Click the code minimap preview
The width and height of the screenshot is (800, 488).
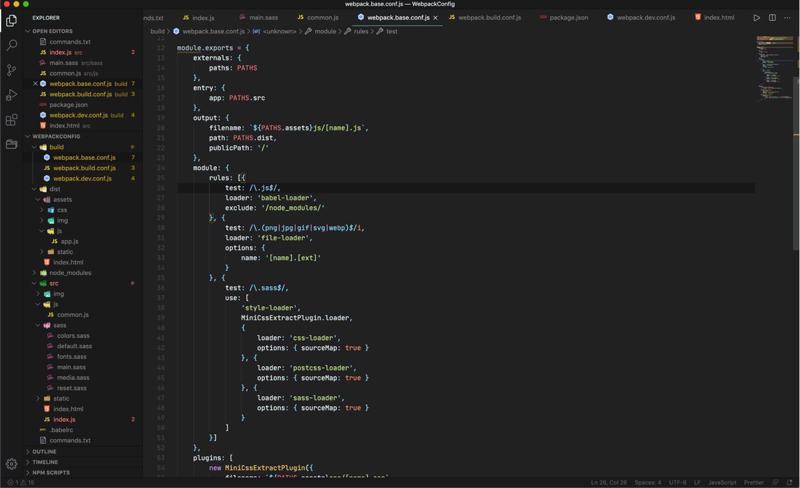tap(774, 69)
